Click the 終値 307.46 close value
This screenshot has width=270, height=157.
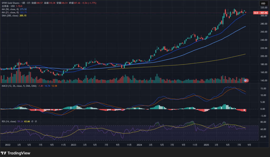pos(75,3)
